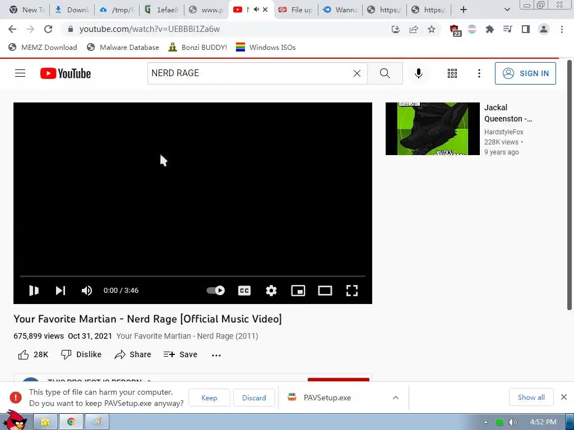Switch to the Downloads tab

point(72,10)
